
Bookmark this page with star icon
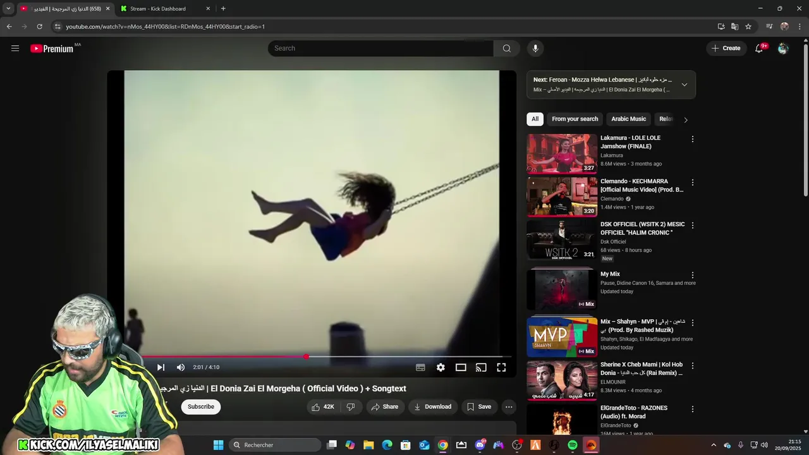(x=748, y=27)
